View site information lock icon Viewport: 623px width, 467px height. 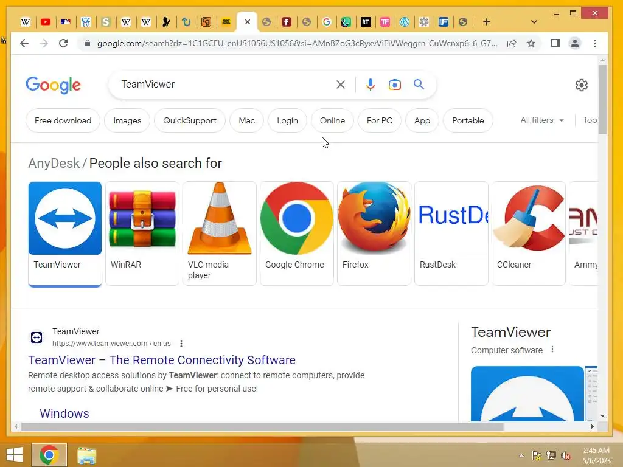tap(88, 43)
